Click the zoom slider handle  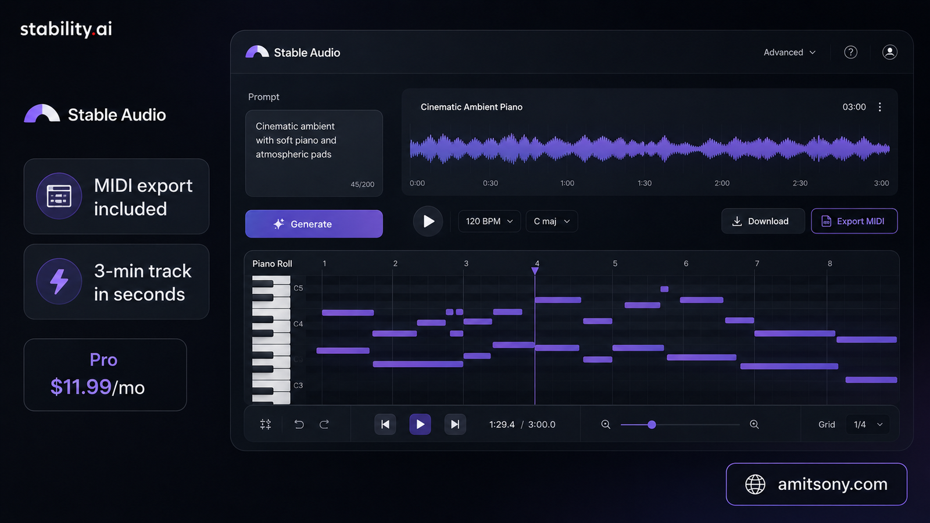coord(652,425)
